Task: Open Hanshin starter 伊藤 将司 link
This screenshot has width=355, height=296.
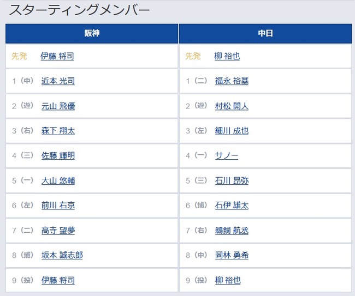Action: pyautogui.click(x=57, y=56)
